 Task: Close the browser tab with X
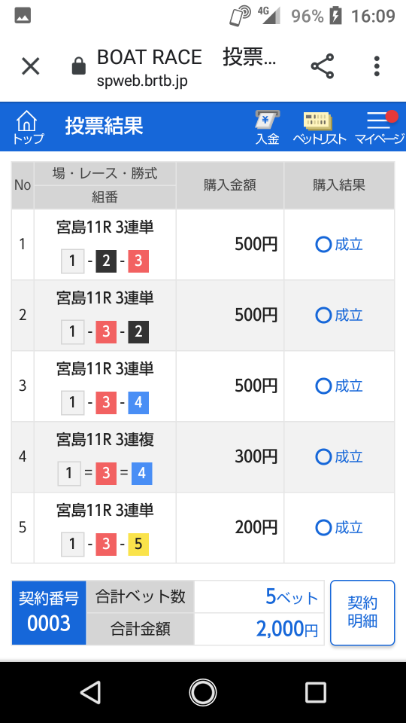click(x=31, y=67)
